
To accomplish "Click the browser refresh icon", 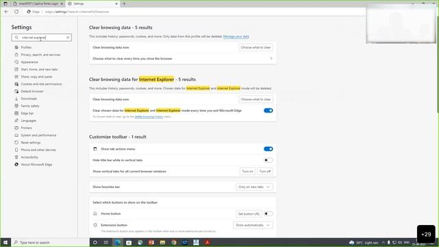I will [16, 12].
